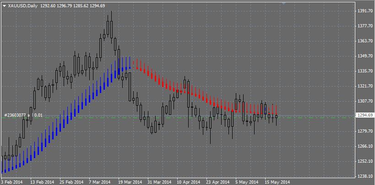The image size is (375, 185).
Task: Click the 1349.70 price level label
Action: click(365, 56)
